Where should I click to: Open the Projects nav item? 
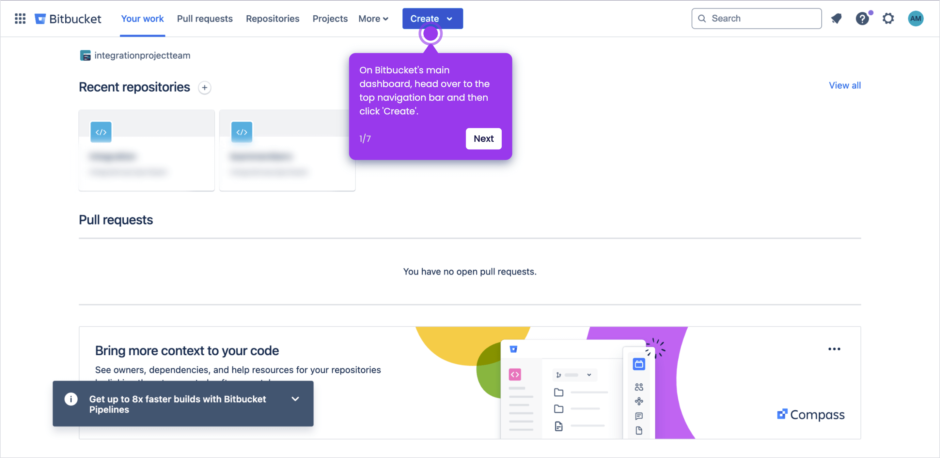click(x=330, y=19)
